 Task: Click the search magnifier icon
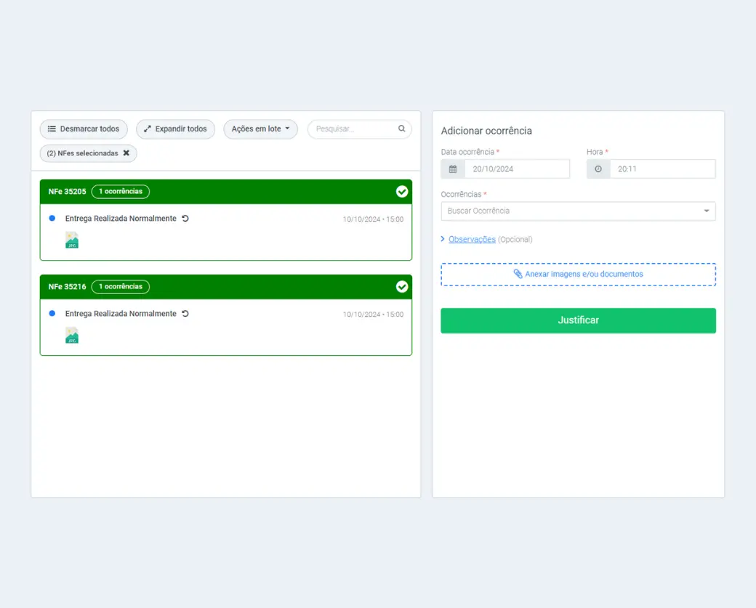click(x=401, y=129)
